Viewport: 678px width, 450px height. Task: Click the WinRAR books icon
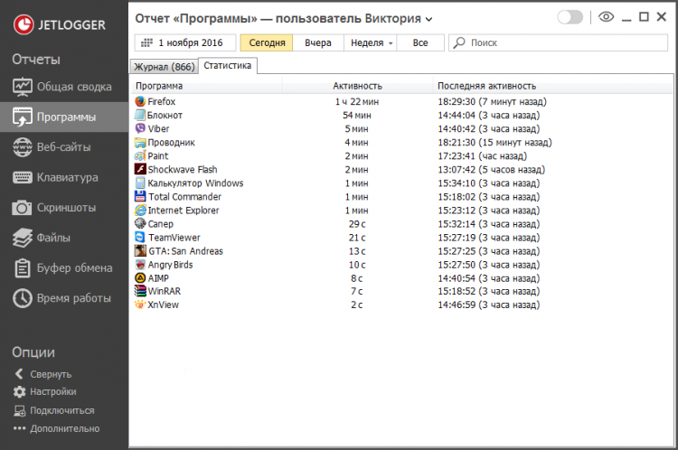tap(140, 291)
